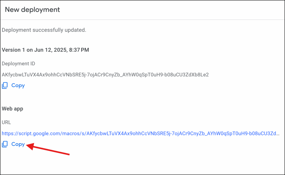Viewport: 285px width, 175px height.
Task: Click the 'macros/s/' segment of the URL link
Action: 74,133
